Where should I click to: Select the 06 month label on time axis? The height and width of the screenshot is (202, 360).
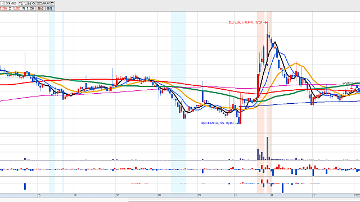pyautogui.click(x=75, y=195)
